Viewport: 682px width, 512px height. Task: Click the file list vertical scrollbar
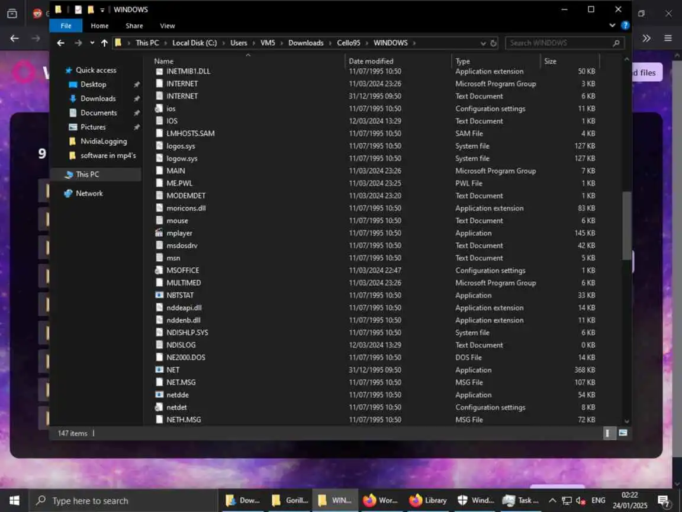pyautogui.click(x=626, y=226)
